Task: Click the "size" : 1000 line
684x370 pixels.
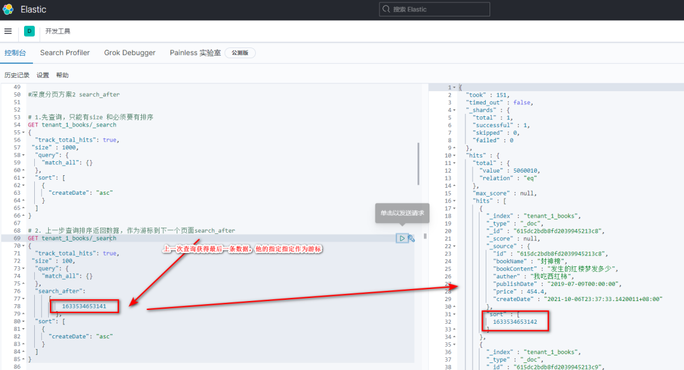Action: point(55,148)
